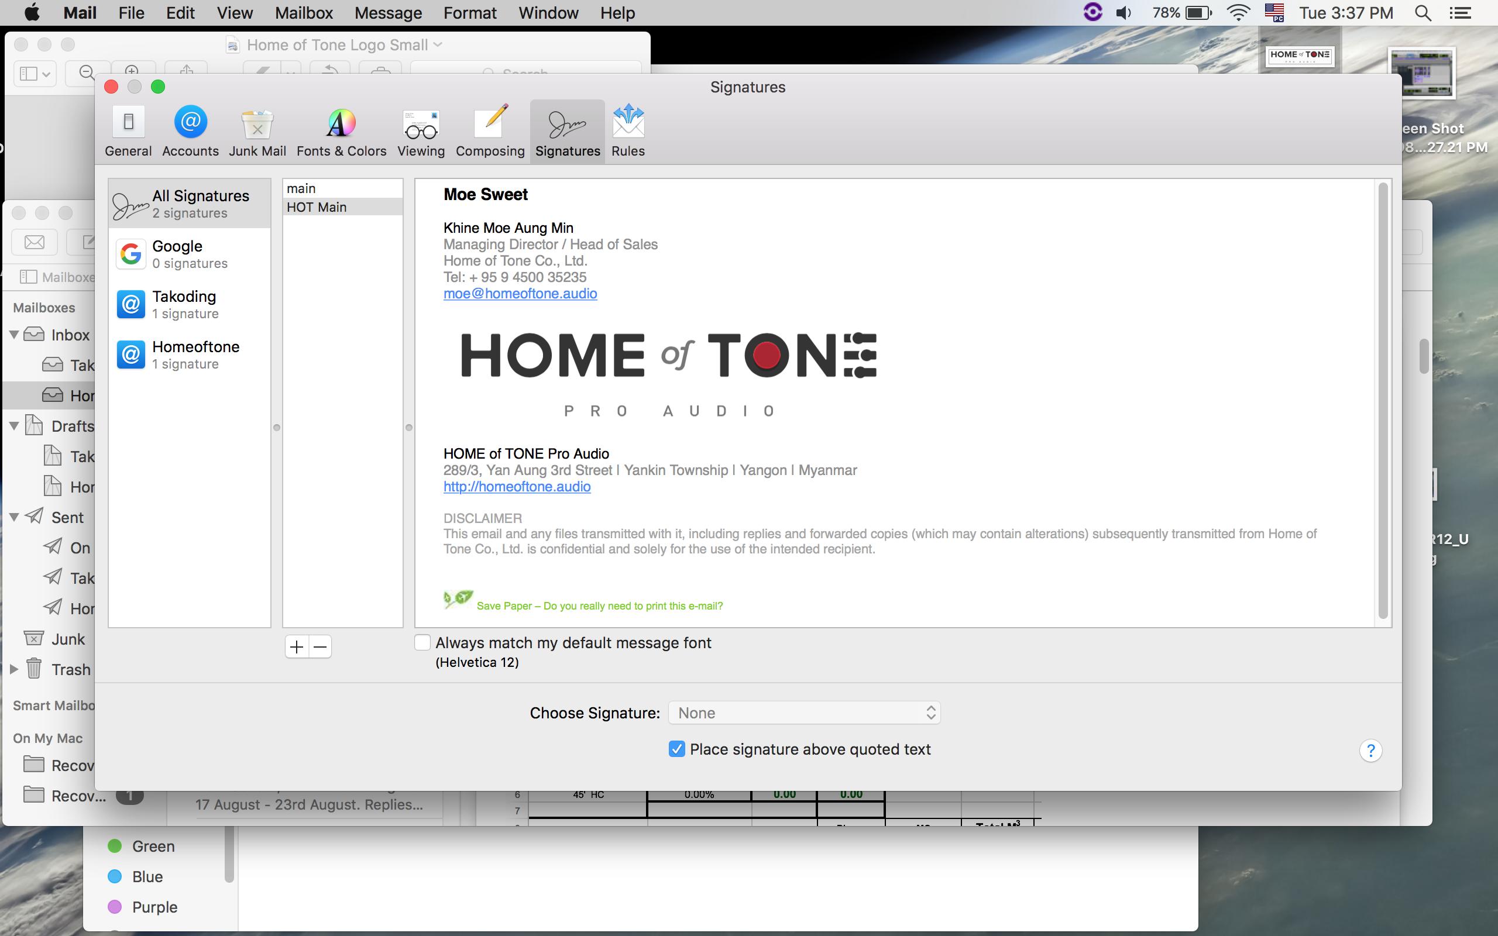Image resolution: width=1498 pixels, height=936 pixels.
Task: Click the battery status icon
Action: click(x=1198, y=12)
